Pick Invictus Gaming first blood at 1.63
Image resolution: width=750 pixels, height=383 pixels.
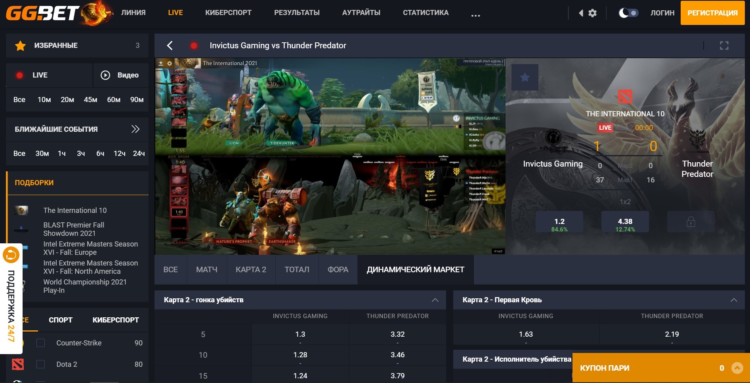526,335
